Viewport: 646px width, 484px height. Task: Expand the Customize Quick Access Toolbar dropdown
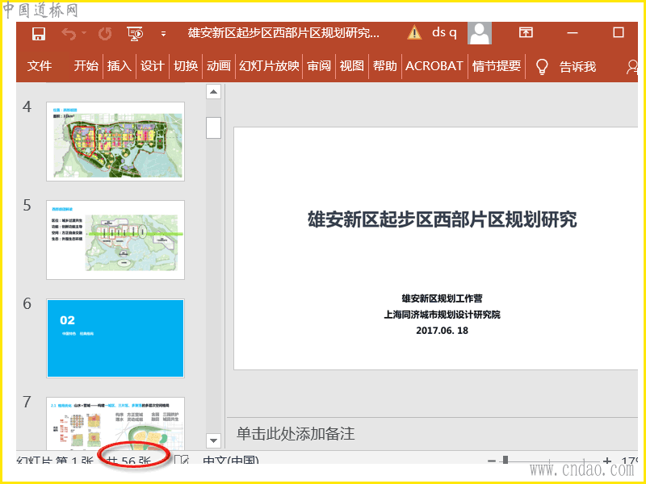tap(163, 34)
